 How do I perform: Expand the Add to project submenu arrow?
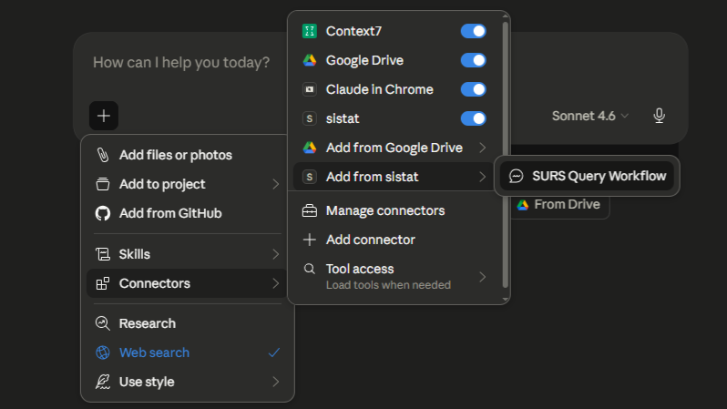tap(275, 184)
